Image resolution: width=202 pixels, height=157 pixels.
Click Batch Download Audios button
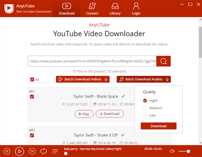144,79
